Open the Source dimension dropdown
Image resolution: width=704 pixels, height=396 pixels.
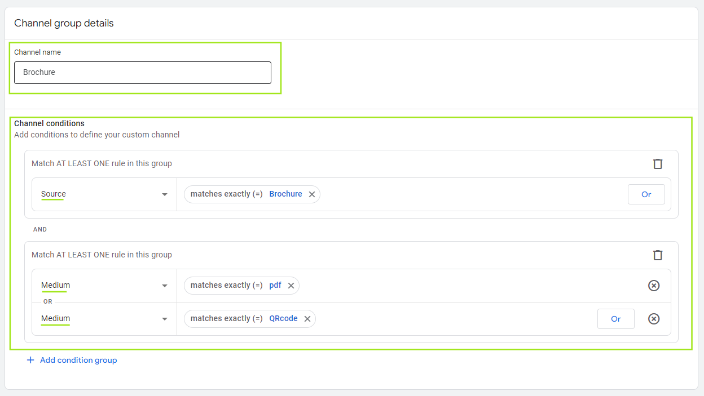coord(104,194)
